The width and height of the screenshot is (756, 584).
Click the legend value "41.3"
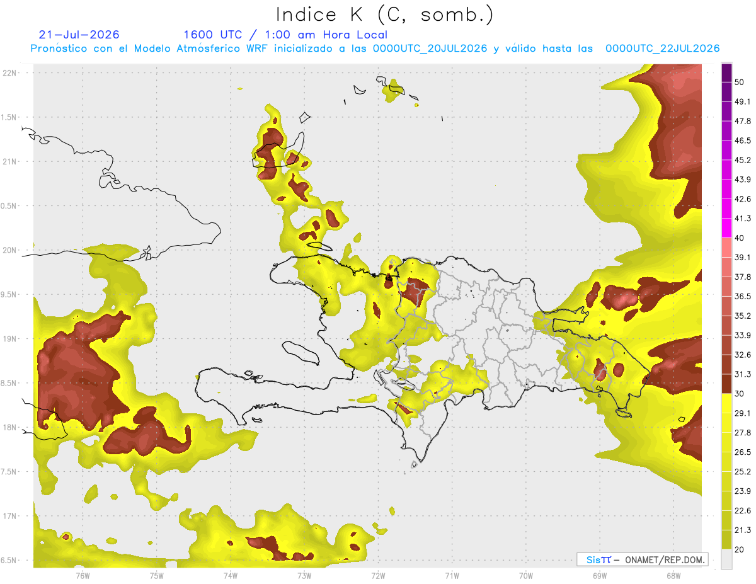pos(743,219)
